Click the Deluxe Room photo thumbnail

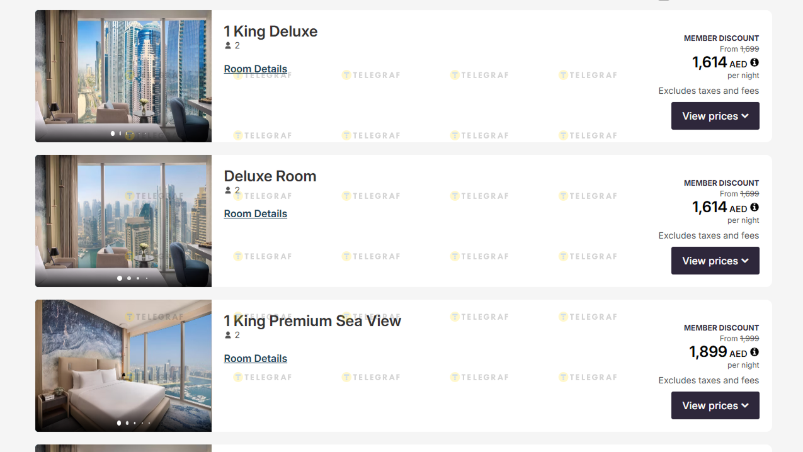123,214
